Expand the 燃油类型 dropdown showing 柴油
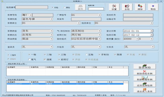Viewport: 164px width, 97px height. (x=37, y=39)
